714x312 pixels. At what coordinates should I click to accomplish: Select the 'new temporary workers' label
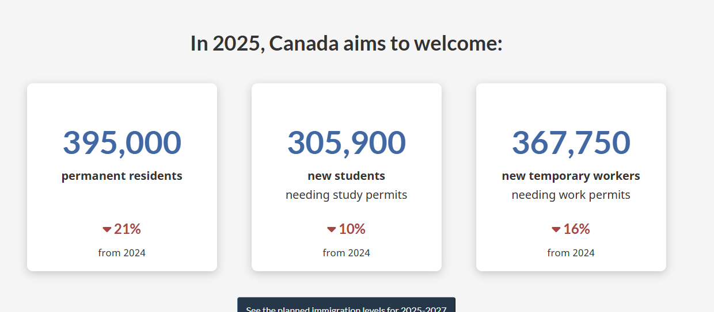click(x=571, y=176)
